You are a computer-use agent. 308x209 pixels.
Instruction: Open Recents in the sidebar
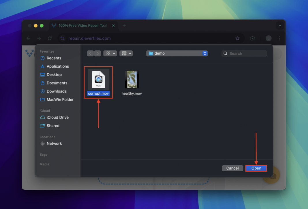(x=54, y=58)
